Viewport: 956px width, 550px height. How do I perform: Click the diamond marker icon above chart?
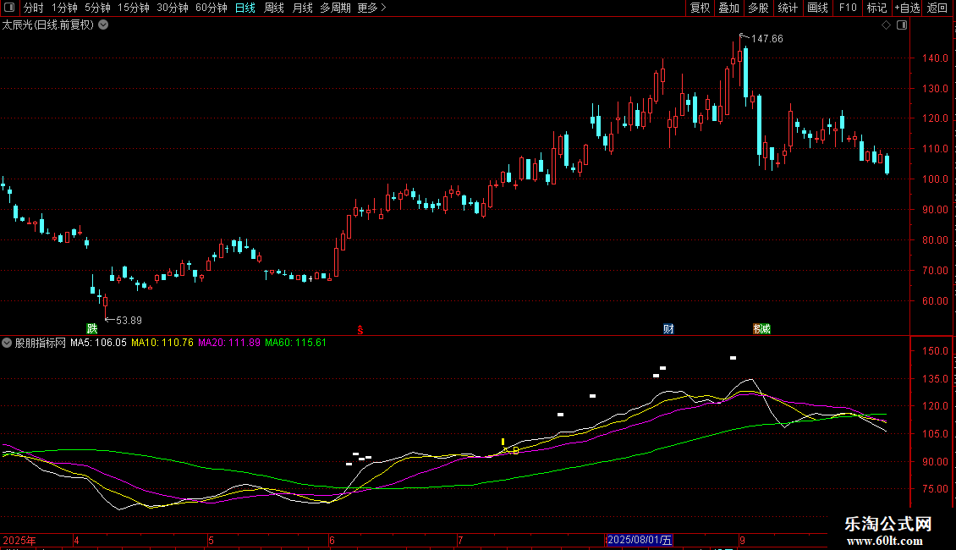(x=887, y=25)
